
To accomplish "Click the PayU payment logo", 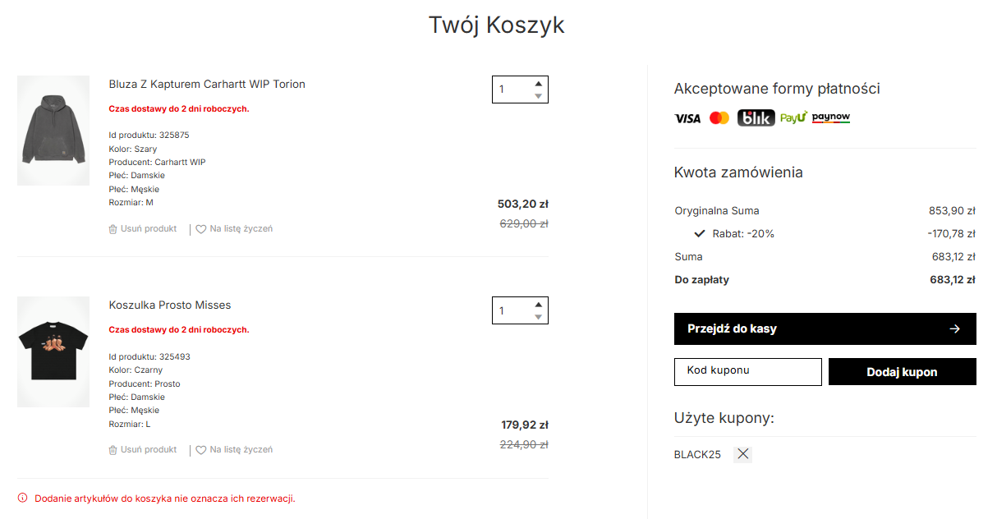I will (x=793, y=118).
